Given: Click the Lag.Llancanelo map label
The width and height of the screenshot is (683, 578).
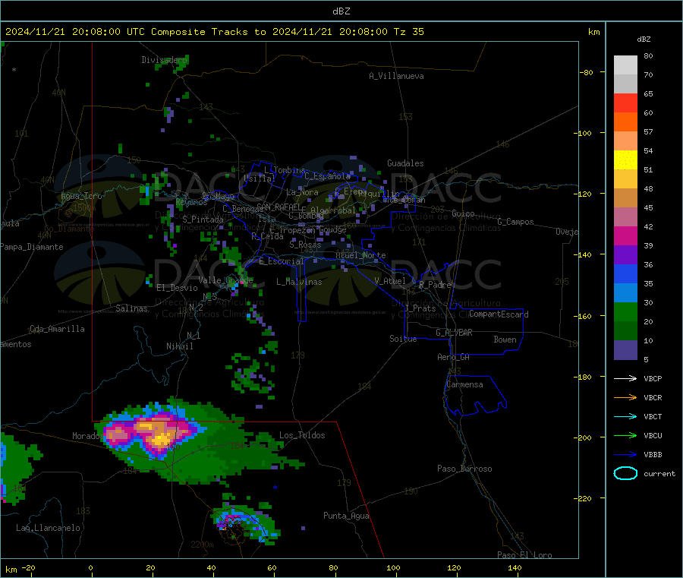Looking at the screenshot, I should pos(48,528).
